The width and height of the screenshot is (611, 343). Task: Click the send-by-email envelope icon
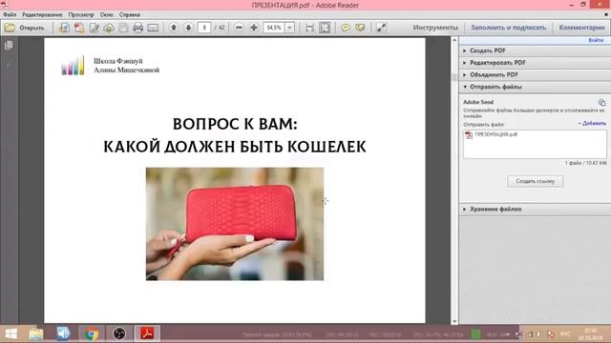[x=153, y=28]
